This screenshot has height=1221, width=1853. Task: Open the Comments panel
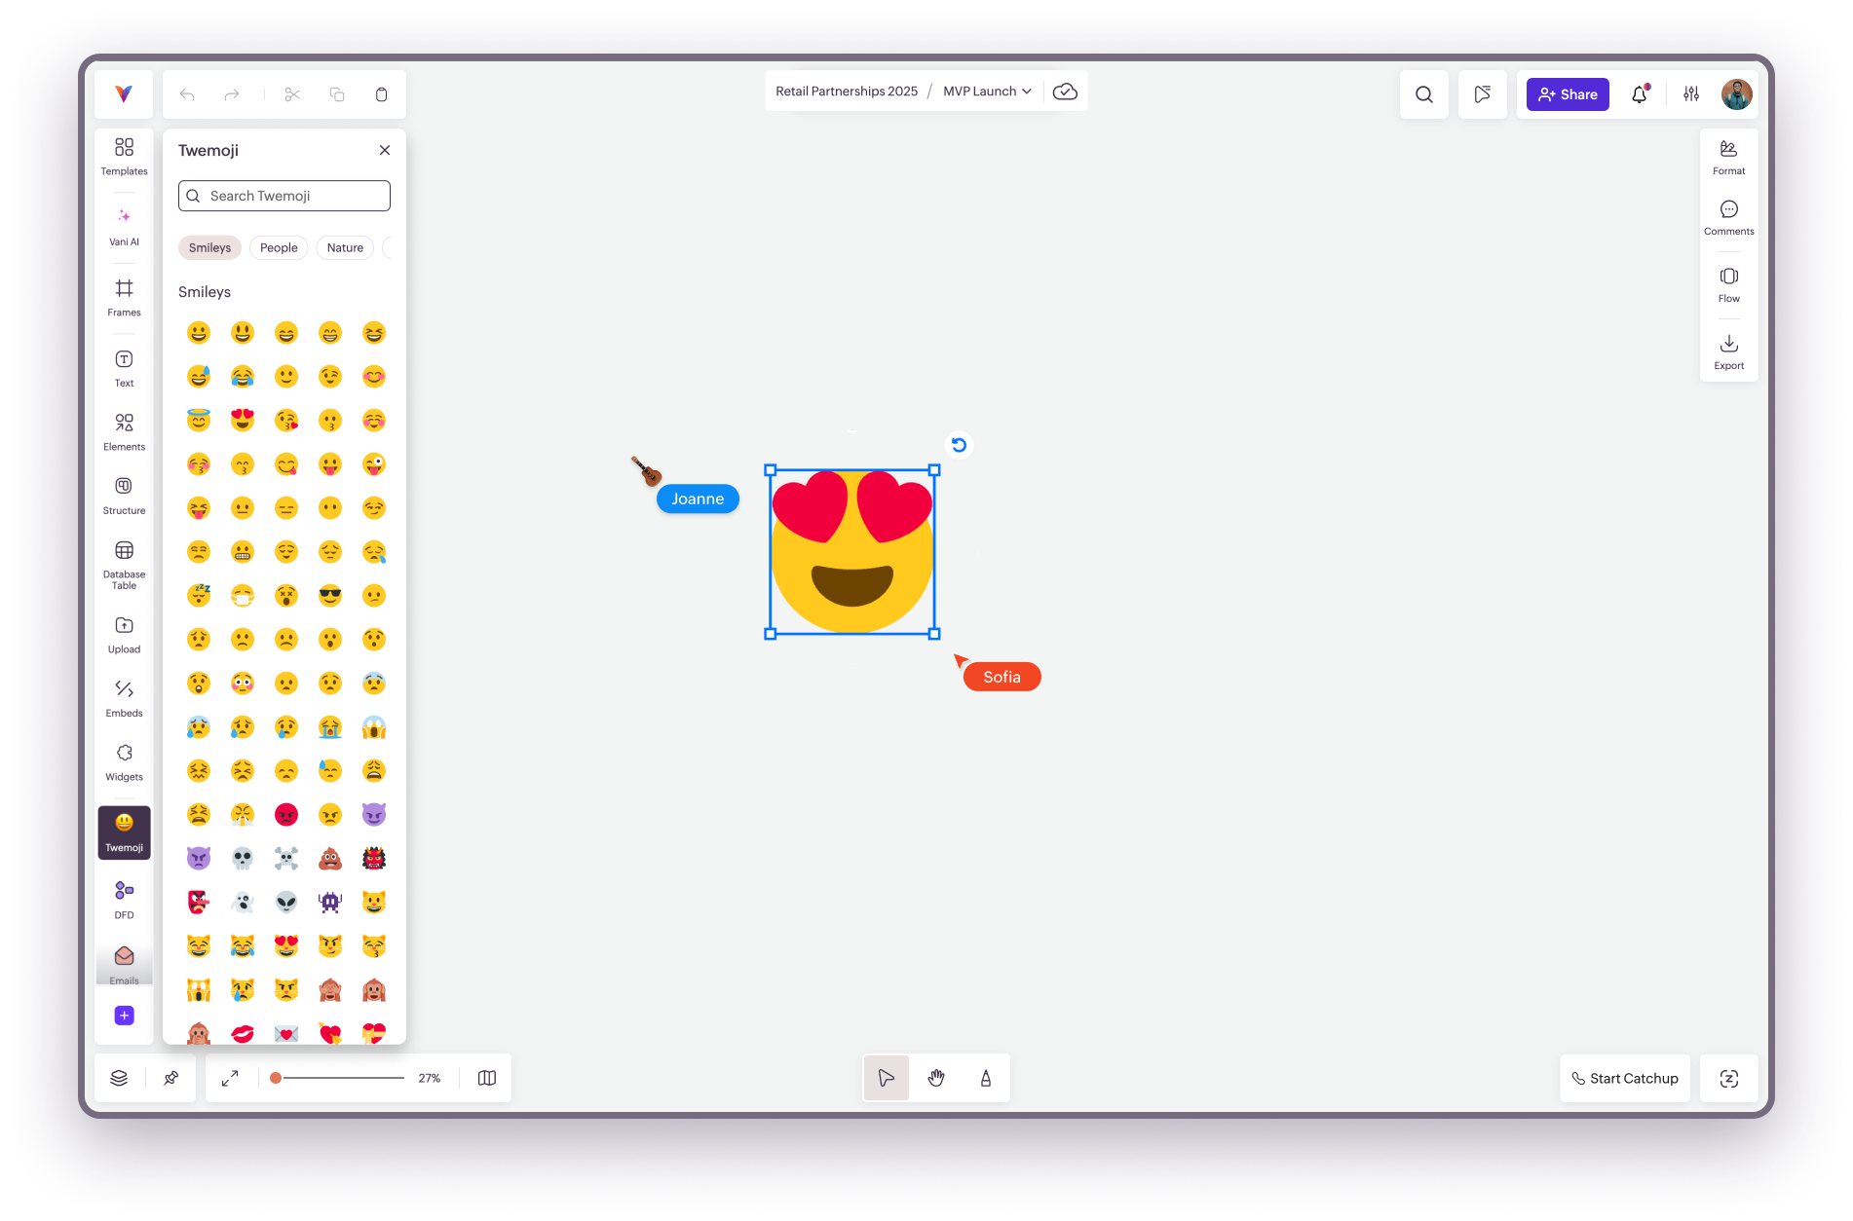point(1729,217)
